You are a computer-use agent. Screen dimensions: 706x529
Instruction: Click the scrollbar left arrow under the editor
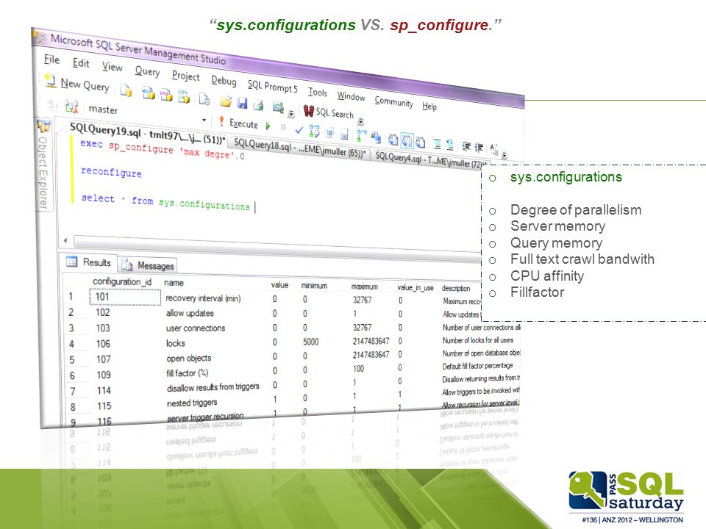pos(65,241)
